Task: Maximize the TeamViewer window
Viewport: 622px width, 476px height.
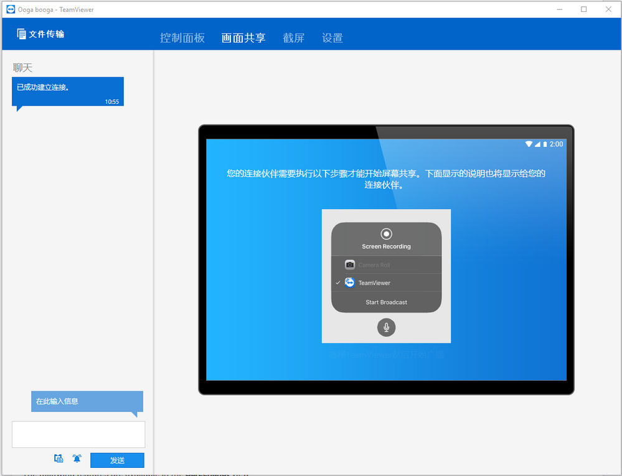Action: 583,9
